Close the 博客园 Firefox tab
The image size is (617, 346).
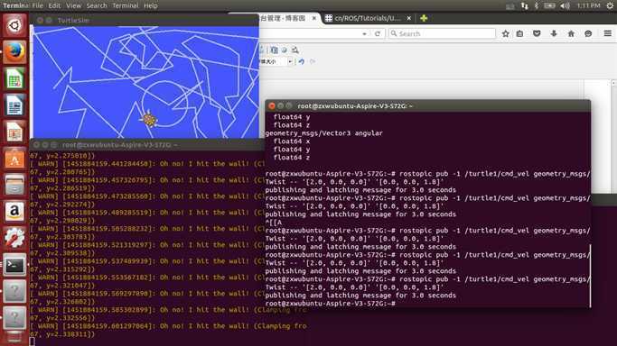click(314, 18)
